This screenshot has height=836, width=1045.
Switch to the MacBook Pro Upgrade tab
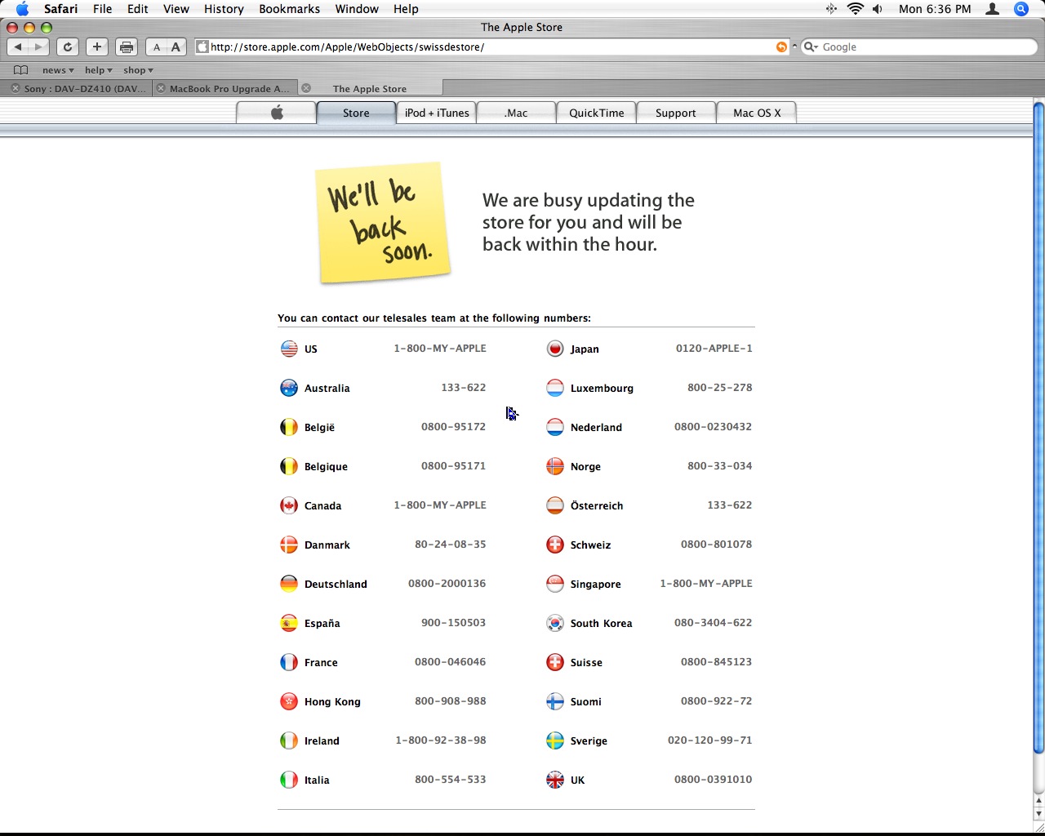coord(224,88)
